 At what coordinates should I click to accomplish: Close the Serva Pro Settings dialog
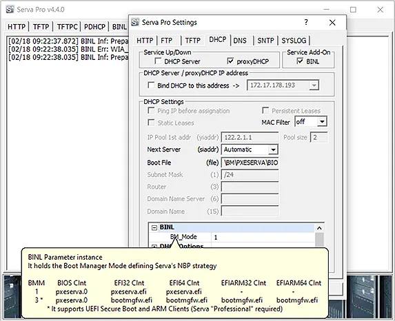(332, 23)
